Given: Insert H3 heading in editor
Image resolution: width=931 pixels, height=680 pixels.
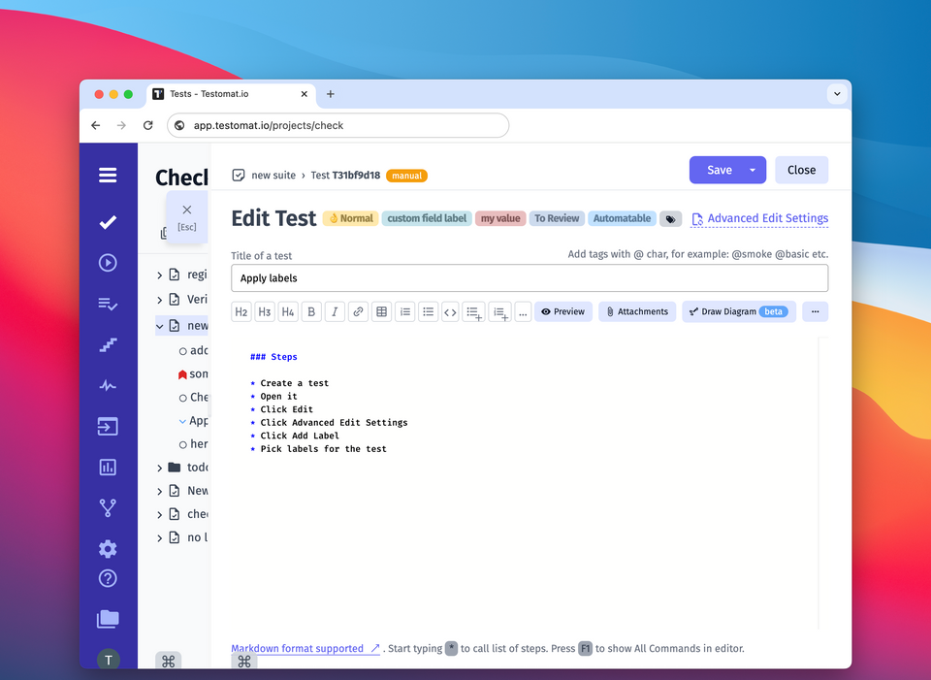Looking at the screenshot, I should pyautogui.click(x=264, y=311).
